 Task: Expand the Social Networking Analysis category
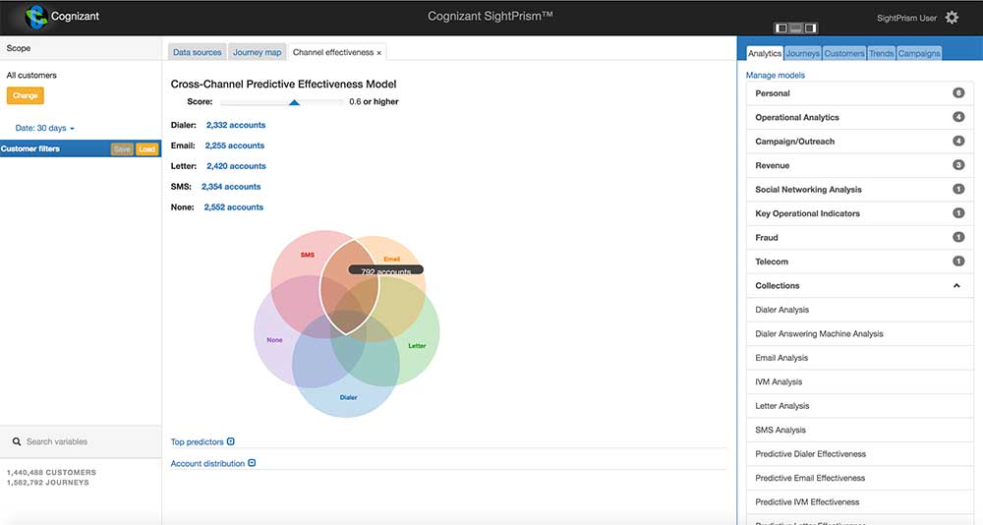click(859, 190)
